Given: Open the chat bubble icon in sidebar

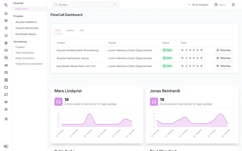Looking at the screenshot, I should click(x=6, y=95).
